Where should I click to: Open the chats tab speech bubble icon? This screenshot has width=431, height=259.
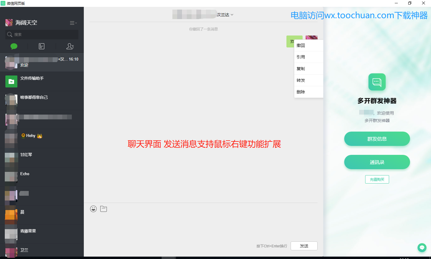[x=14, y=46]
